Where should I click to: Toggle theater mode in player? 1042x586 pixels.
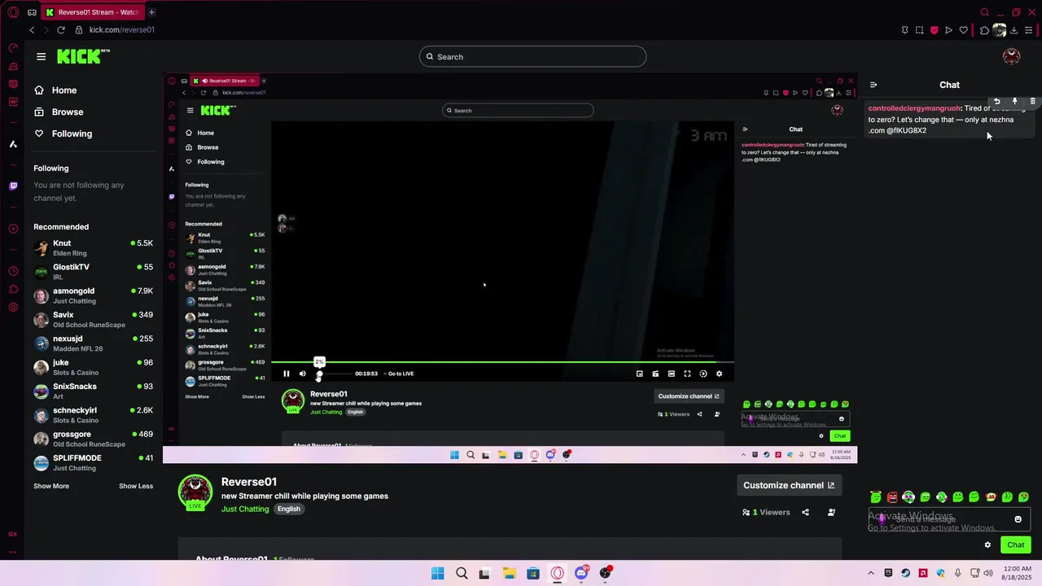(x=671, y=374)
